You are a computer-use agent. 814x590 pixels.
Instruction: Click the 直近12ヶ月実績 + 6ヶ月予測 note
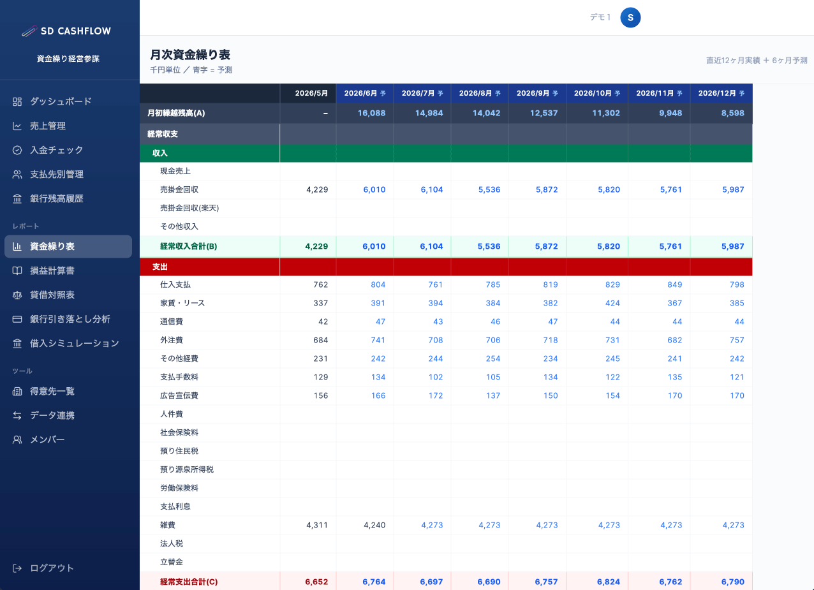tap(757, 61)
